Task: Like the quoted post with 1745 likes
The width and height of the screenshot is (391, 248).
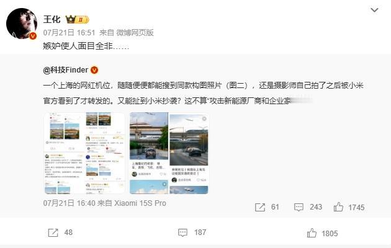Action: [x=349, y=207]
